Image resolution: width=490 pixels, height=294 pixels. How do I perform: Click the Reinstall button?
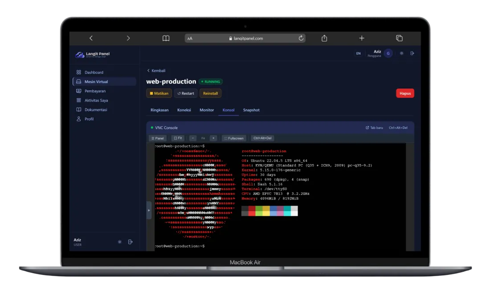coord(210,93)
